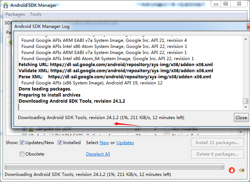Click the bottom status bar download text
The height and width of the screenshot is (182, 250).
pos(88,174)
